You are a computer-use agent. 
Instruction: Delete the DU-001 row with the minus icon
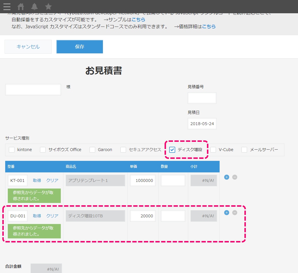click(x=235, y=212)
